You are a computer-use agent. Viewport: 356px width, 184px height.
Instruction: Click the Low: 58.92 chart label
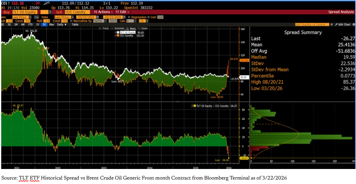217,97
